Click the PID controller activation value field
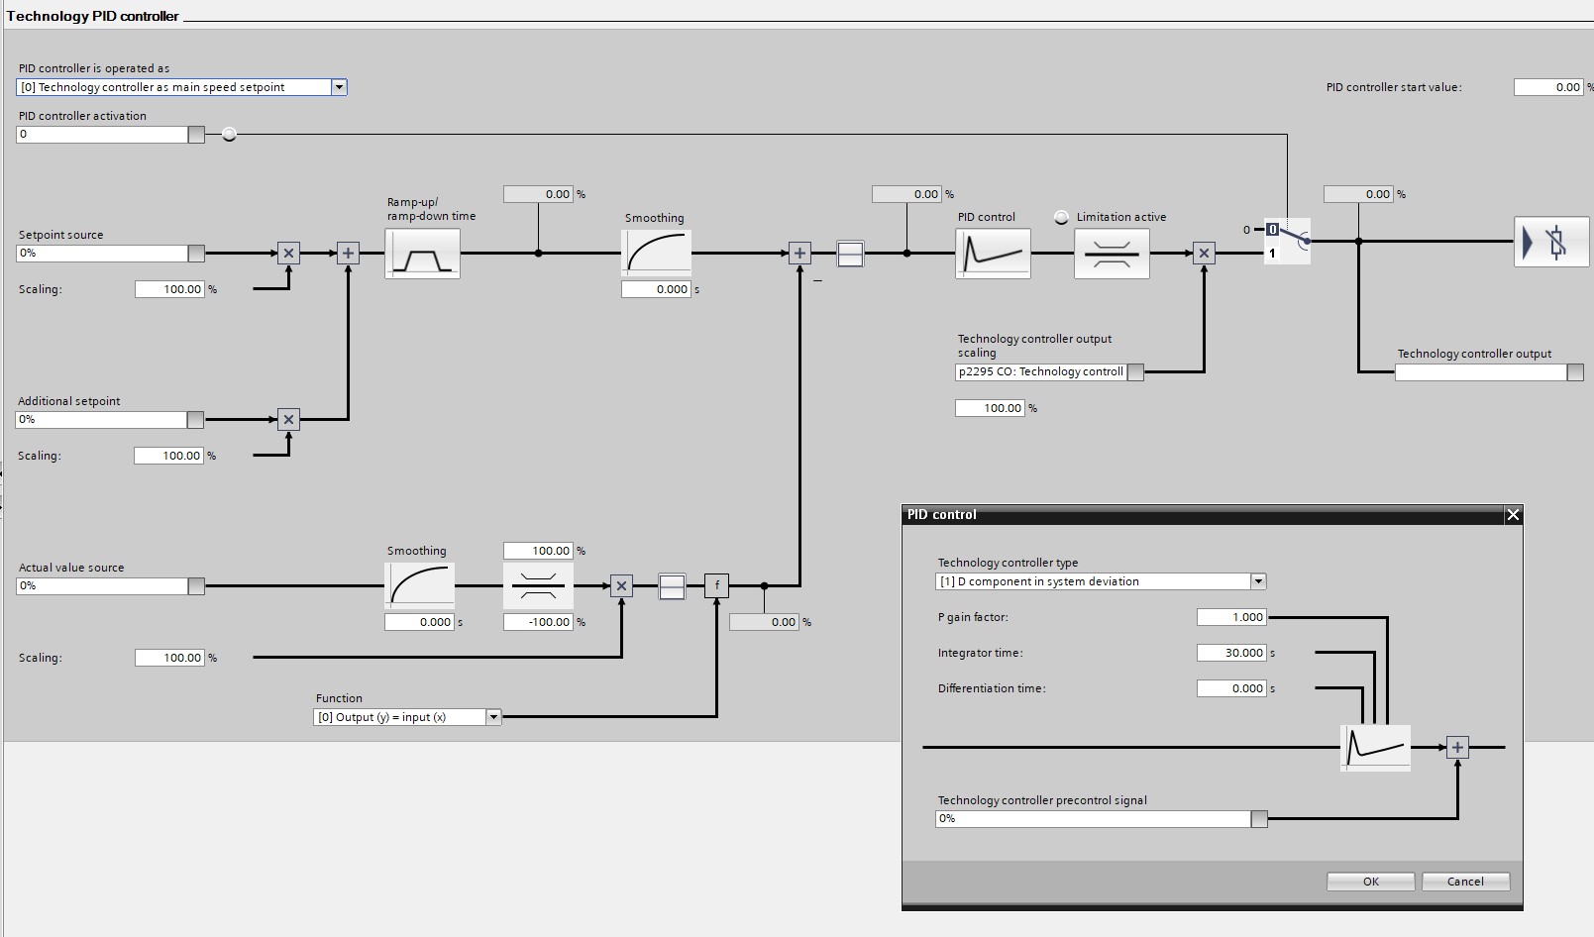This screenshot has height=937, width=1594. (x=102, y=135)
